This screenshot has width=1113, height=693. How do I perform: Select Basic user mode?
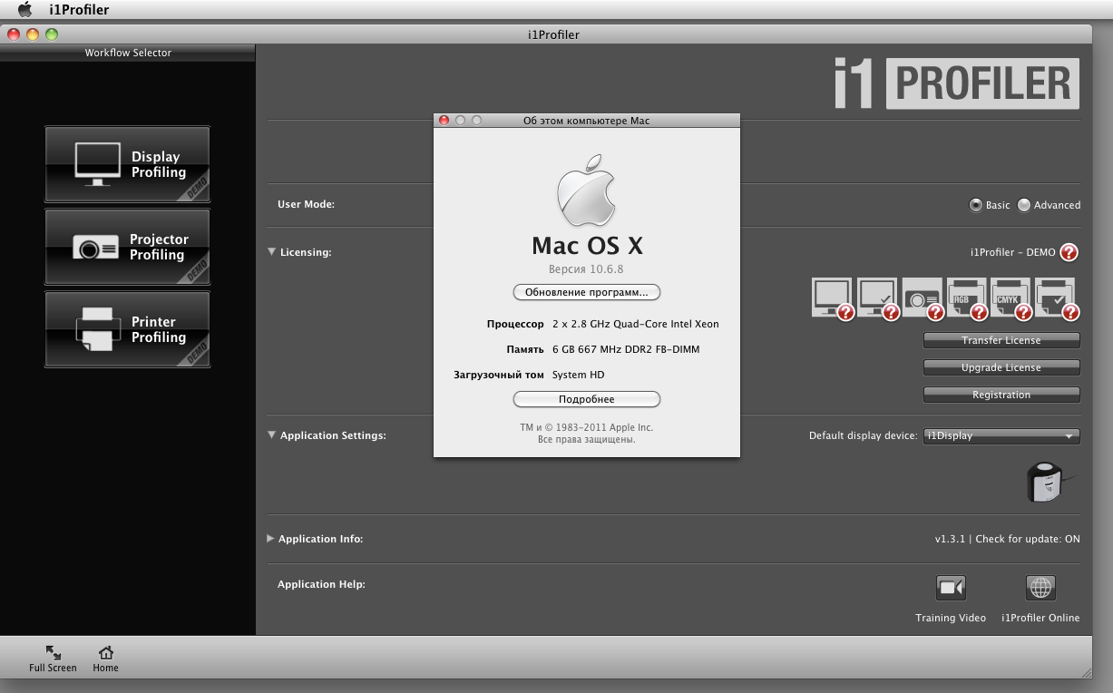tap(976, 205)
